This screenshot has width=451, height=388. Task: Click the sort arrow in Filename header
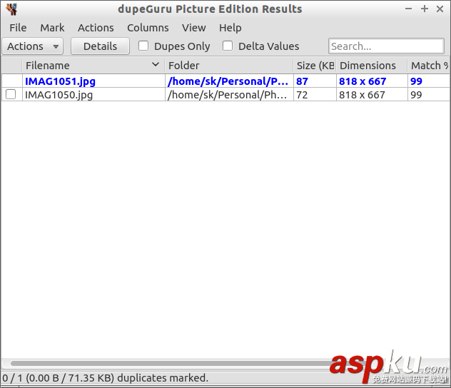(x=156, y=65)
